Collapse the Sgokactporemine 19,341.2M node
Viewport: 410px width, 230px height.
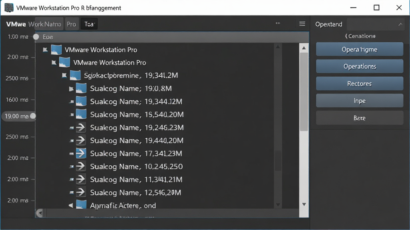pos(64,75)
